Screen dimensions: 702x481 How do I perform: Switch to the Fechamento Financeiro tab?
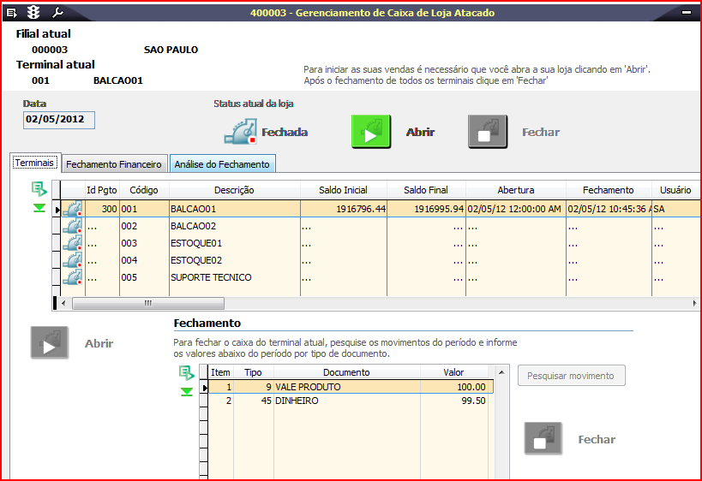click(113, 163)
